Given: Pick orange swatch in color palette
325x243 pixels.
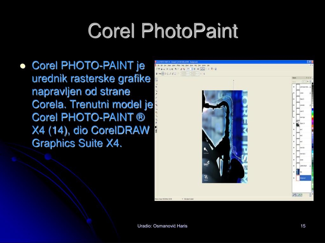Looking at the screenshot, I should [313, 126].
